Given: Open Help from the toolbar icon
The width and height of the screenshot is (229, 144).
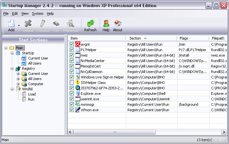Looking at the screenshot, I should click(106, 23).
